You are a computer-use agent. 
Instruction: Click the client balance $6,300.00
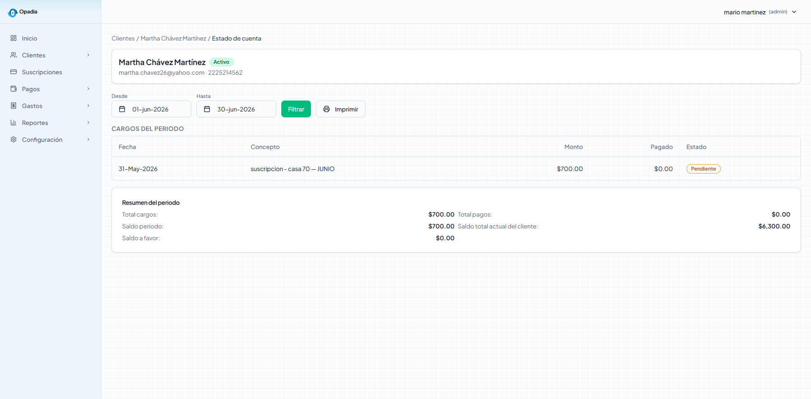pos(774,226)
